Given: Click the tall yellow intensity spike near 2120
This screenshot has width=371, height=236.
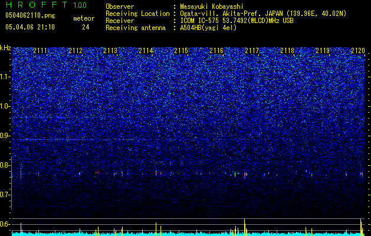Looking at the screenshot, I should [361, 227].
